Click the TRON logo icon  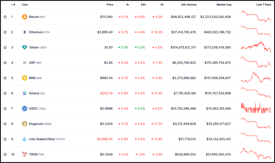(24, 154)
